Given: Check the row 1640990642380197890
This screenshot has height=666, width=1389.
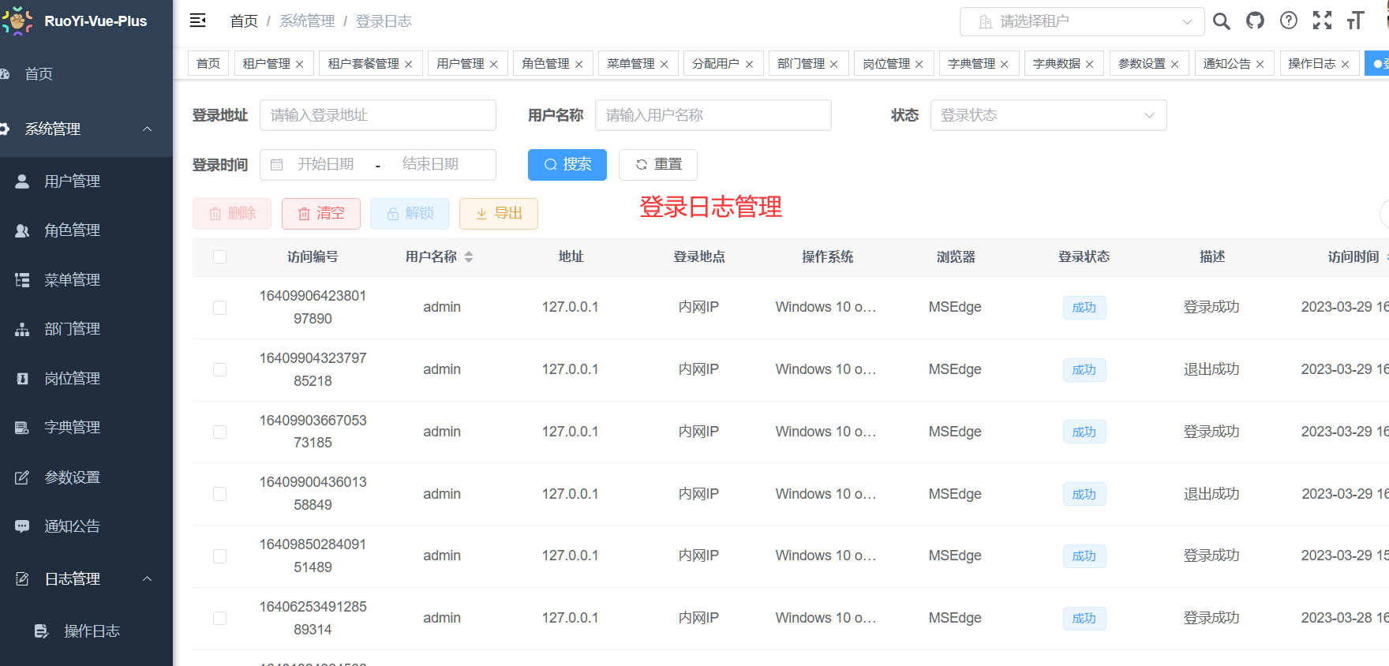Looking at the screenshot, I should click(219, 307).
